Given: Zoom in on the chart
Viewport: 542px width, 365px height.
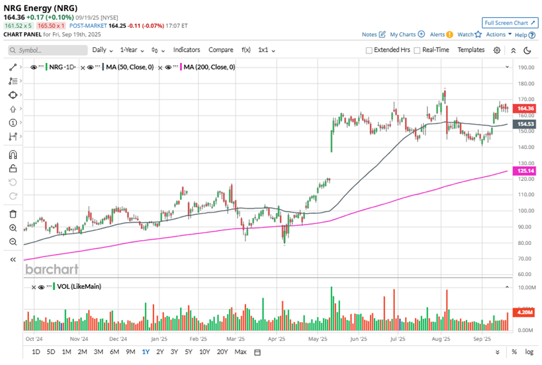Looking at the screenshot, I should click(x=13, y=228).
